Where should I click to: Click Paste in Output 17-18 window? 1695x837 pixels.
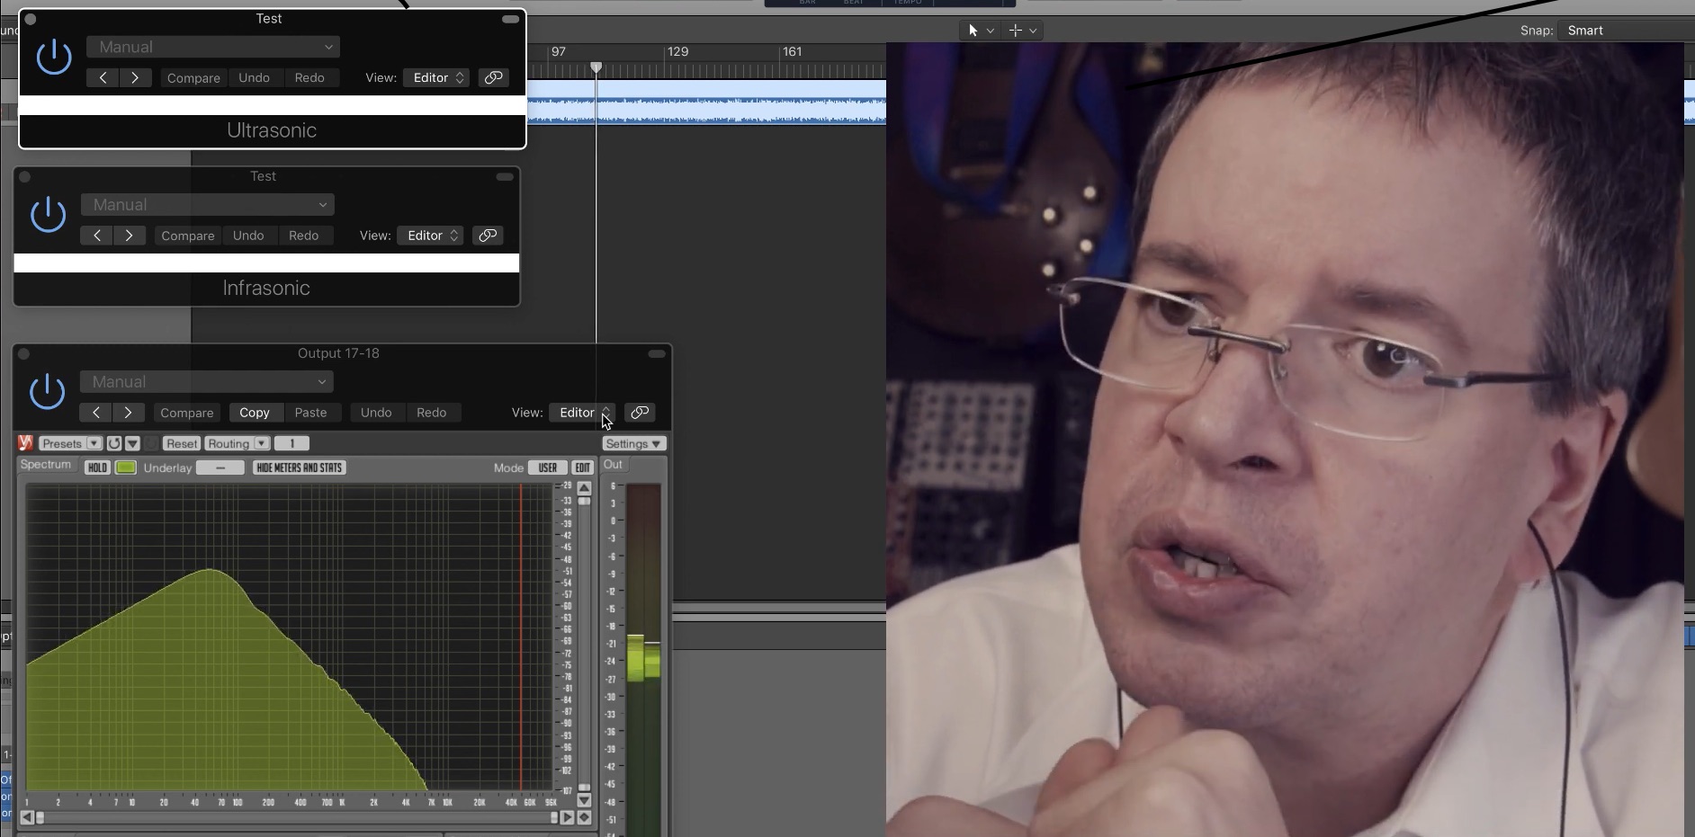[311, 413]
